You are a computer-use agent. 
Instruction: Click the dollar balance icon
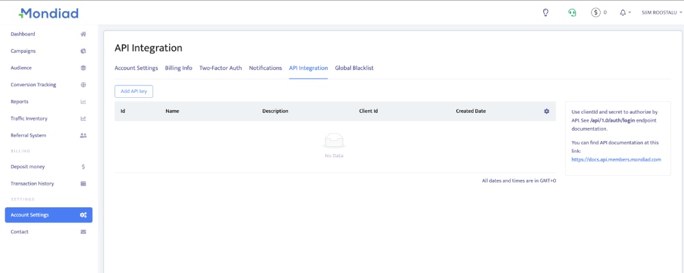coord(596,12)
